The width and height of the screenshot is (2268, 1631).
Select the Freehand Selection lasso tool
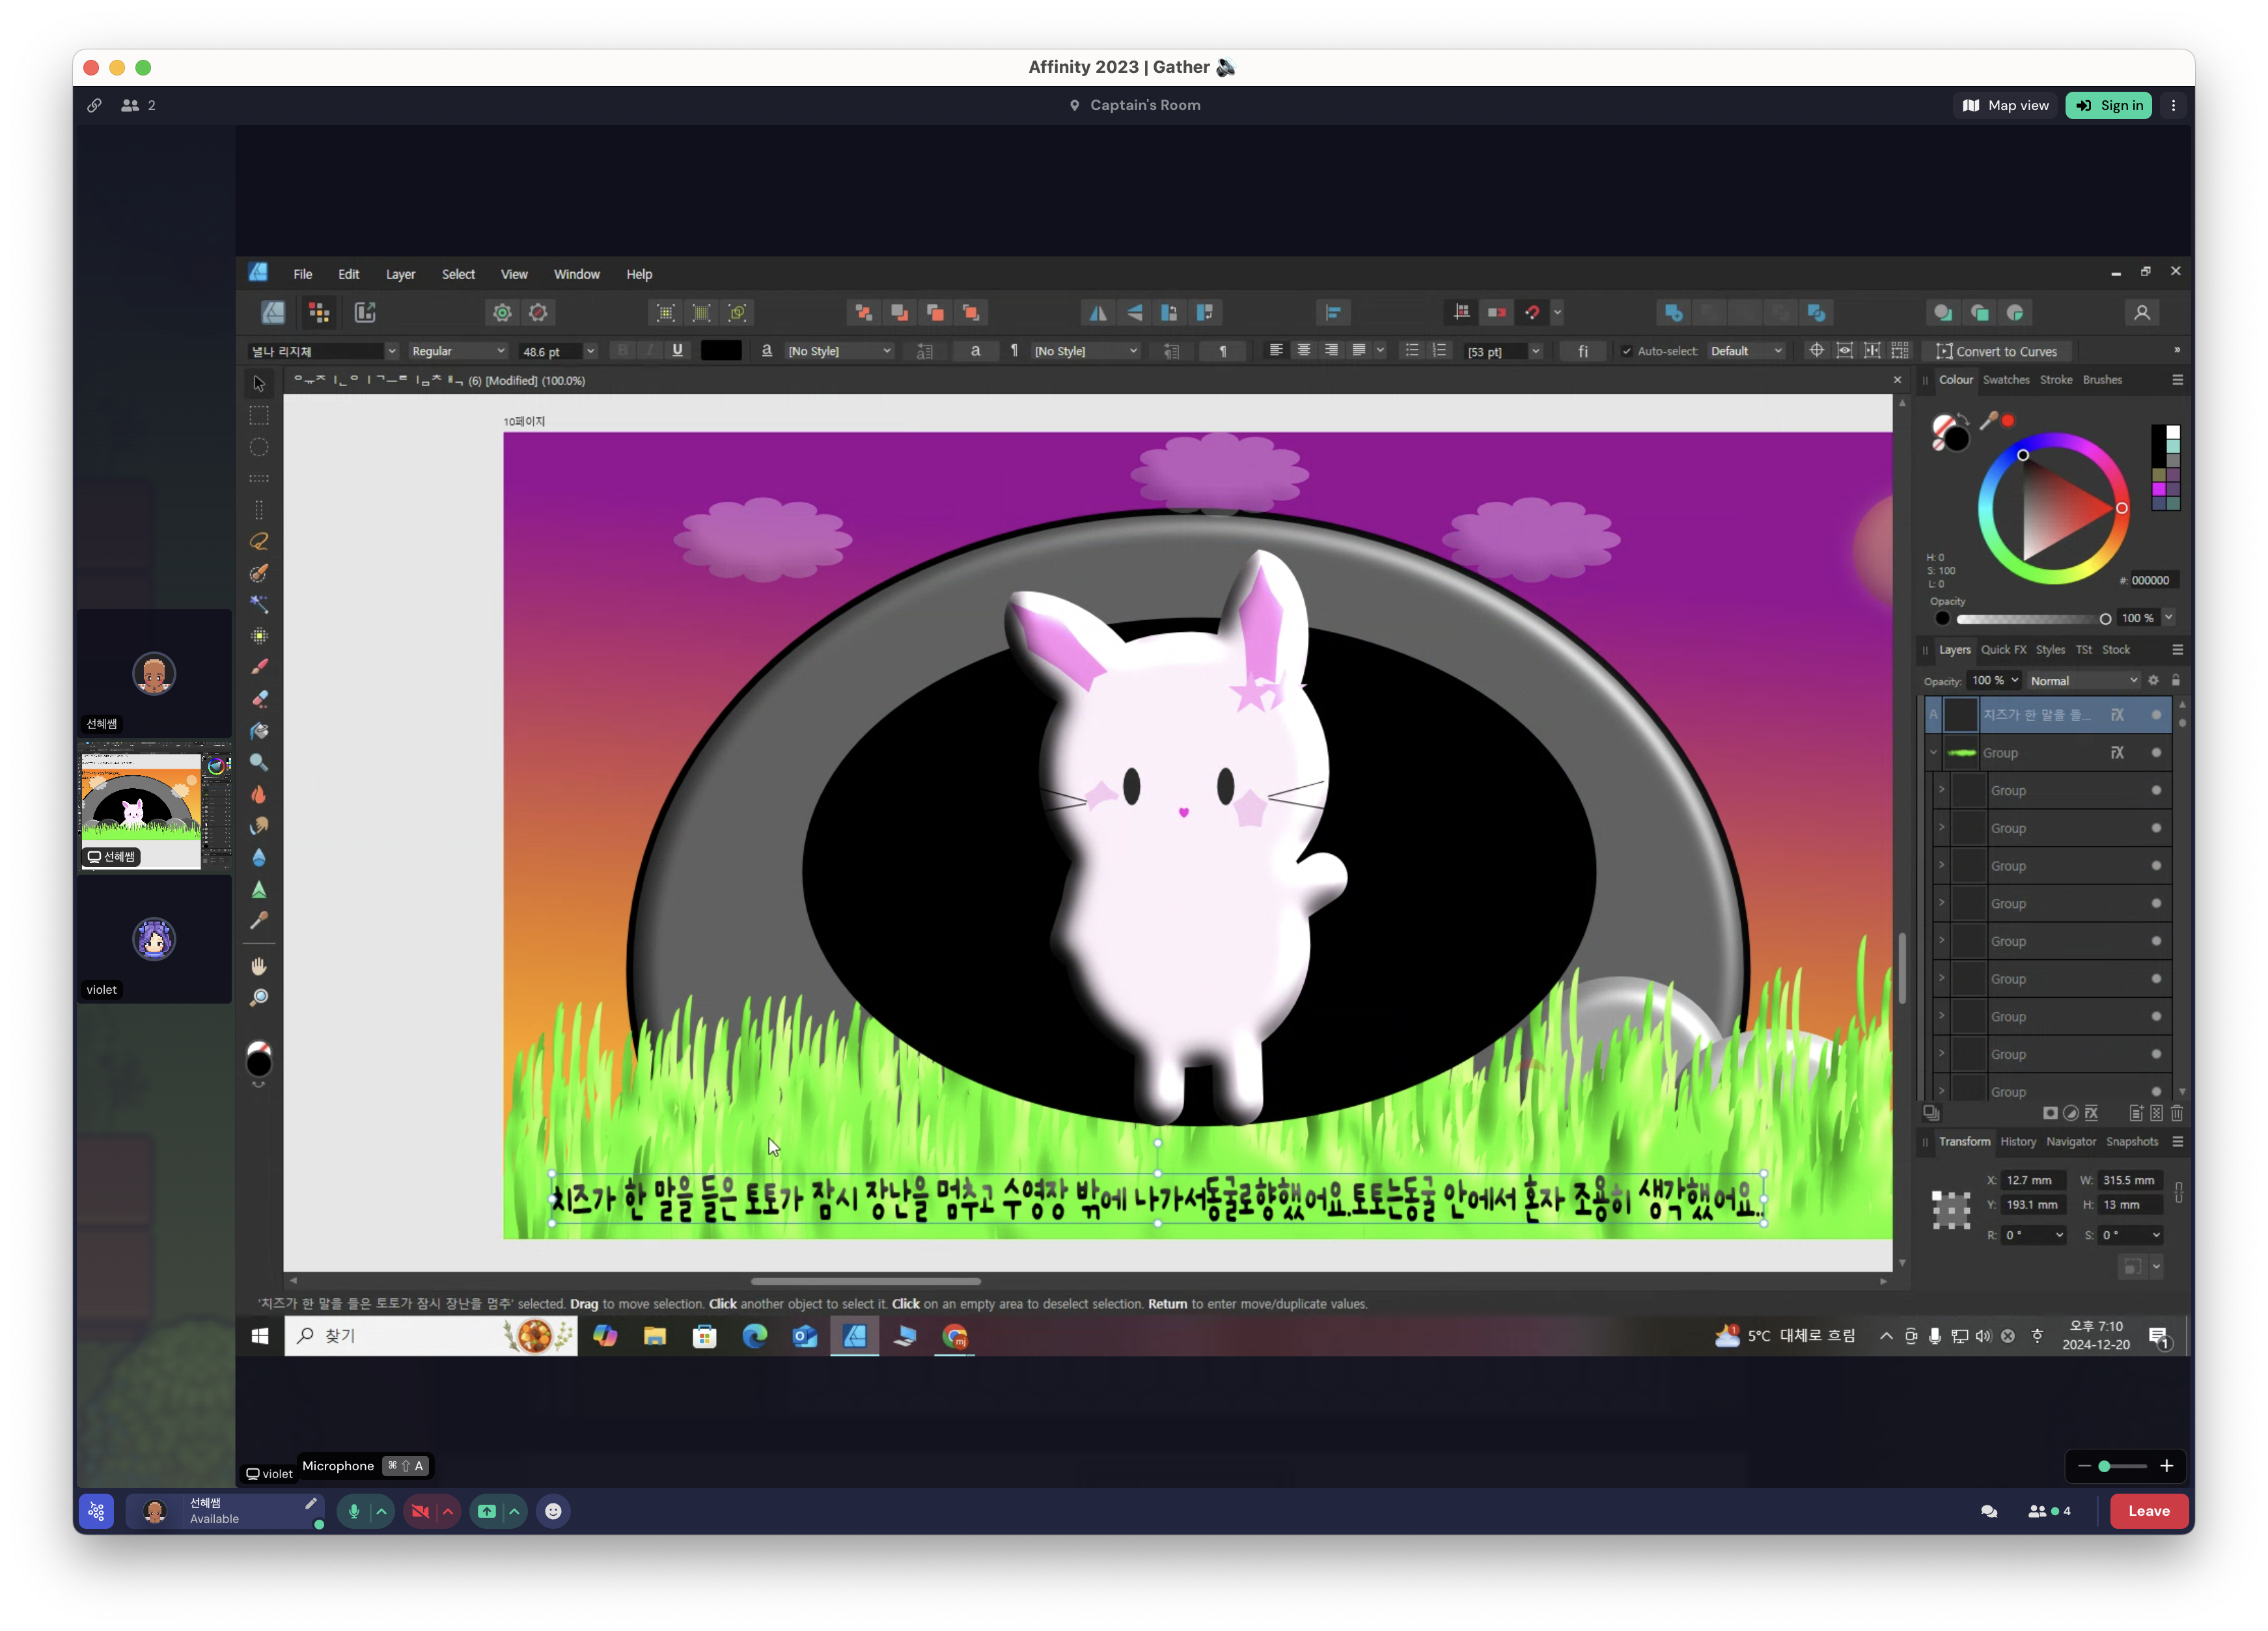[259, 541]
